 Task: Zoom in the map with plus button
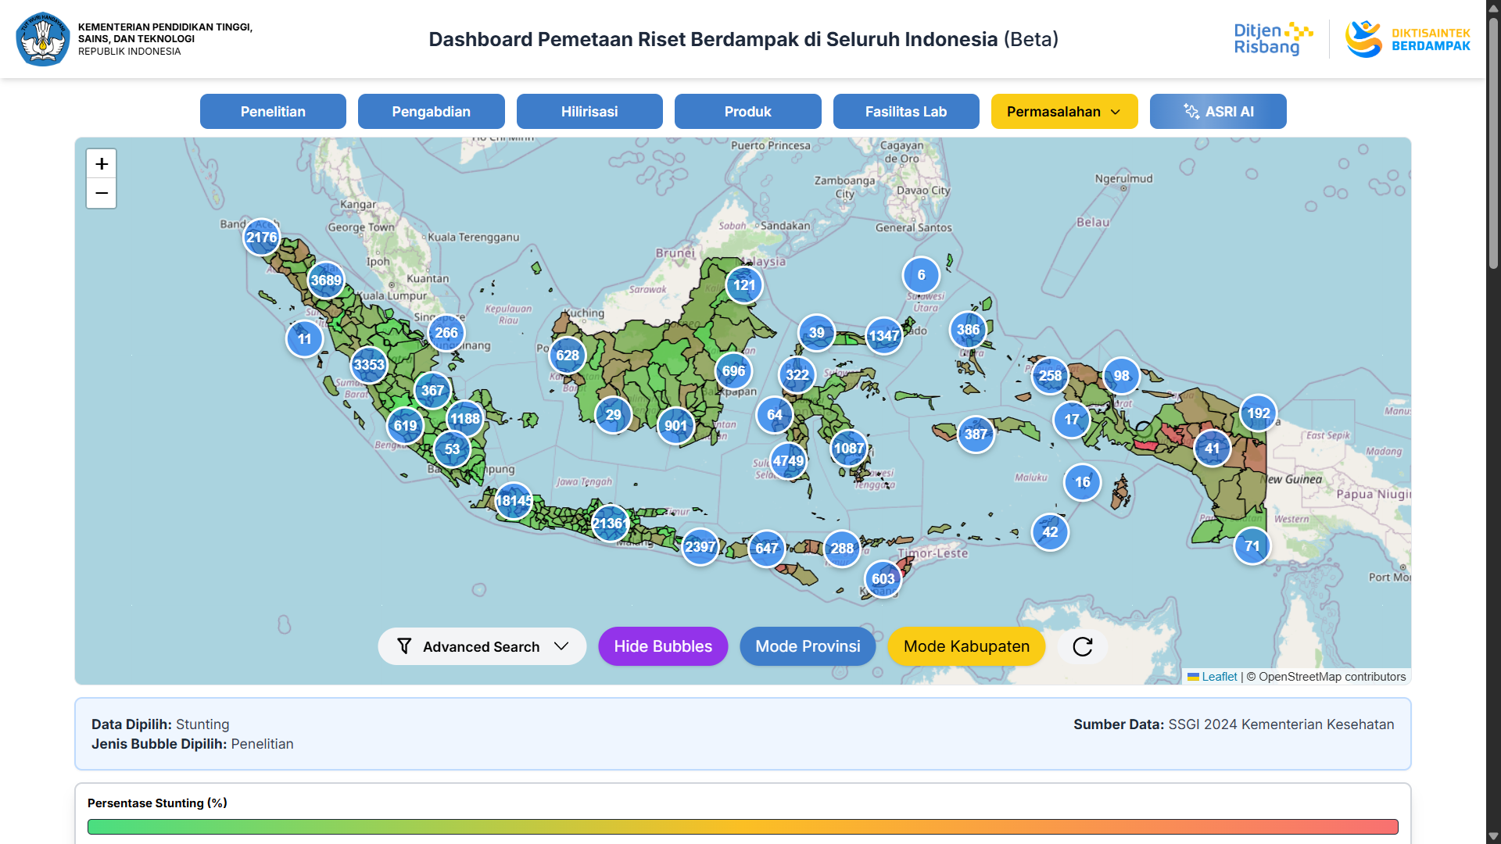point(102,164)
